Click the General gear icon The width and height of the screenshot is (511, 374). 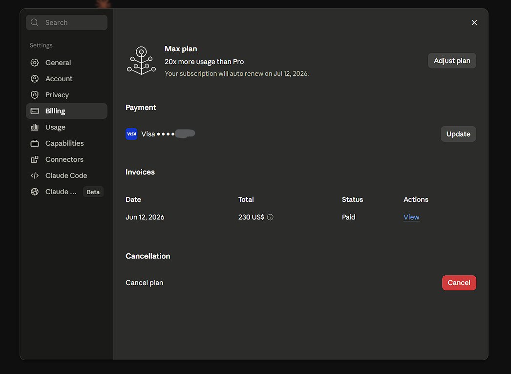35,63
